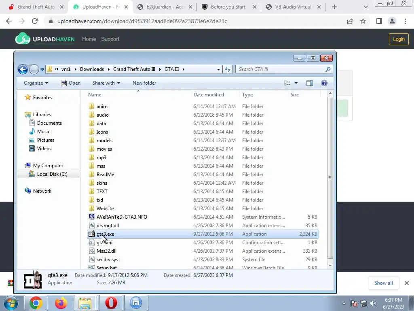Select Local Disk (C:)
This screenshot has width=414, height=311.
[x=48, y=174]
